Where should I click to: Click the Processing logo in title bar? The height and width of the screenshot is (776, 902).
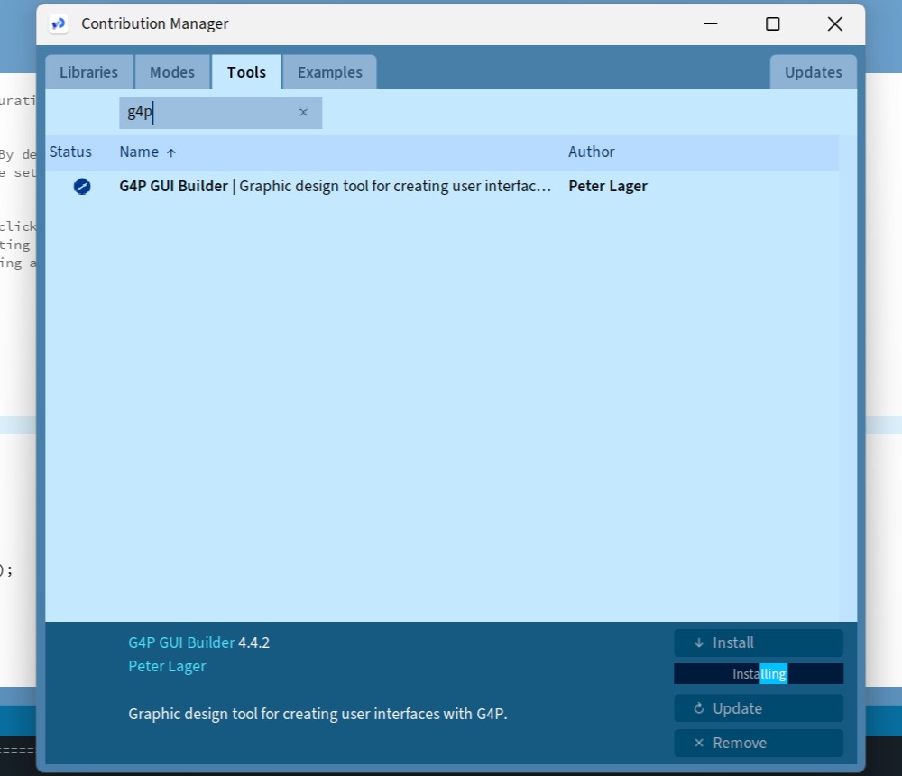pos(58,24)
